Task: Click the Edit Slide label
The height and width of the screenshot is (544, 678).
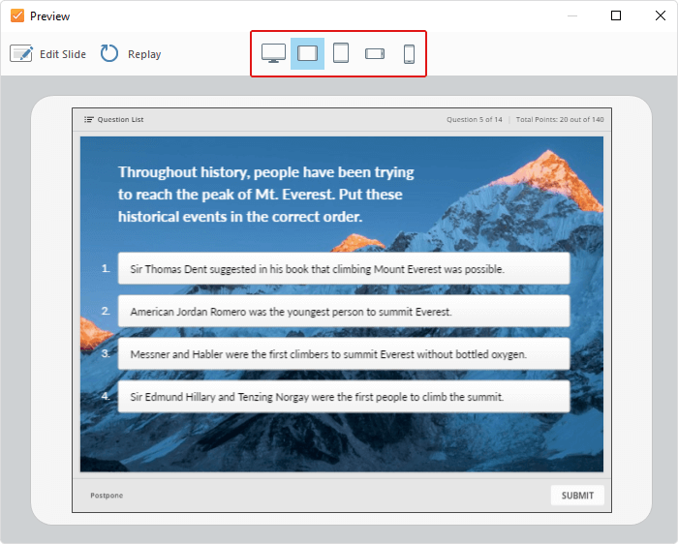Action: pyautogui.click(x=63, y=54)
